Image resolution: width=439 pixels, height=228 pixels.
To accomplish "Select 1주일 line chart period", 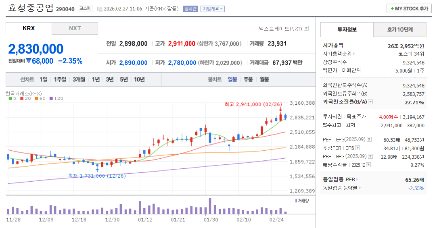I will tap(60, 80).
